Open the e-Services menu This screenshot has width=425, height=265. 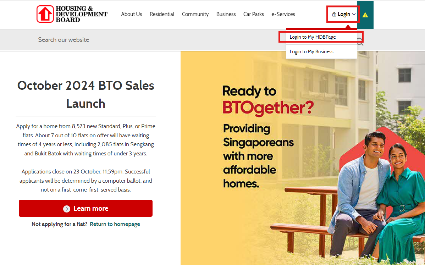283,14
